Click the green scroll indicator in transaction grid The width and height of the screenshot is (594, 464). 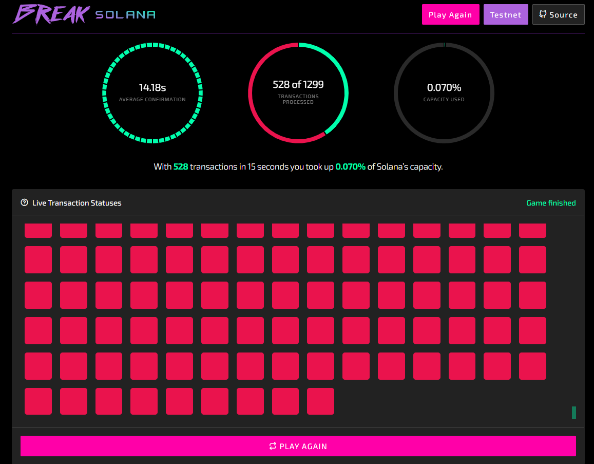574,413
